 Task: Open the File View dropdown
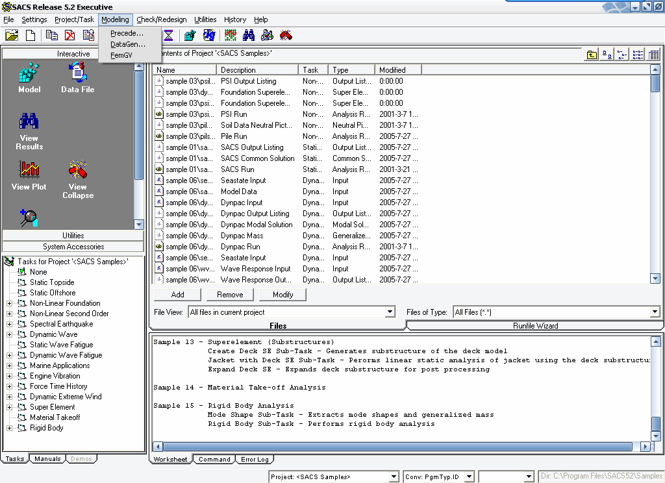coord(390,312)
